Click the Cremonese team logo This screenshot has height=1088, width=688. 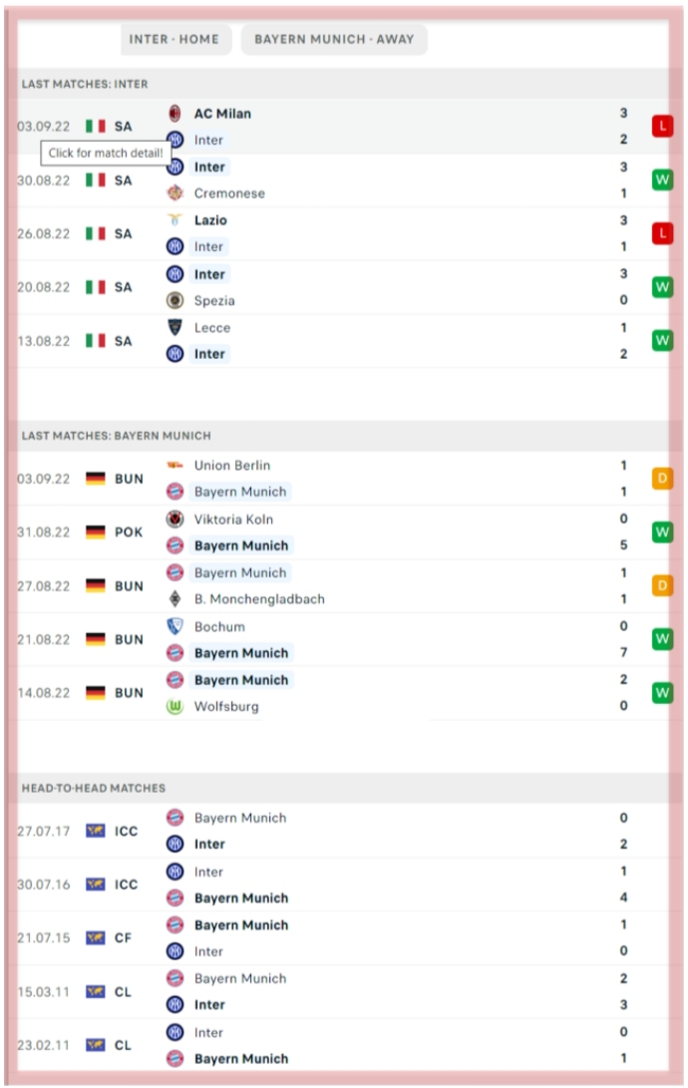[x=174, y=192]
